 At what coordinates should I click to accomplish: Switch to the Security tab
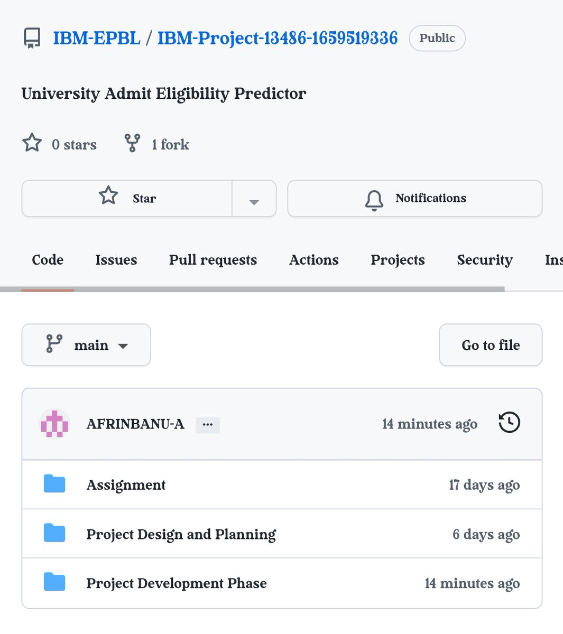[485, 260]
